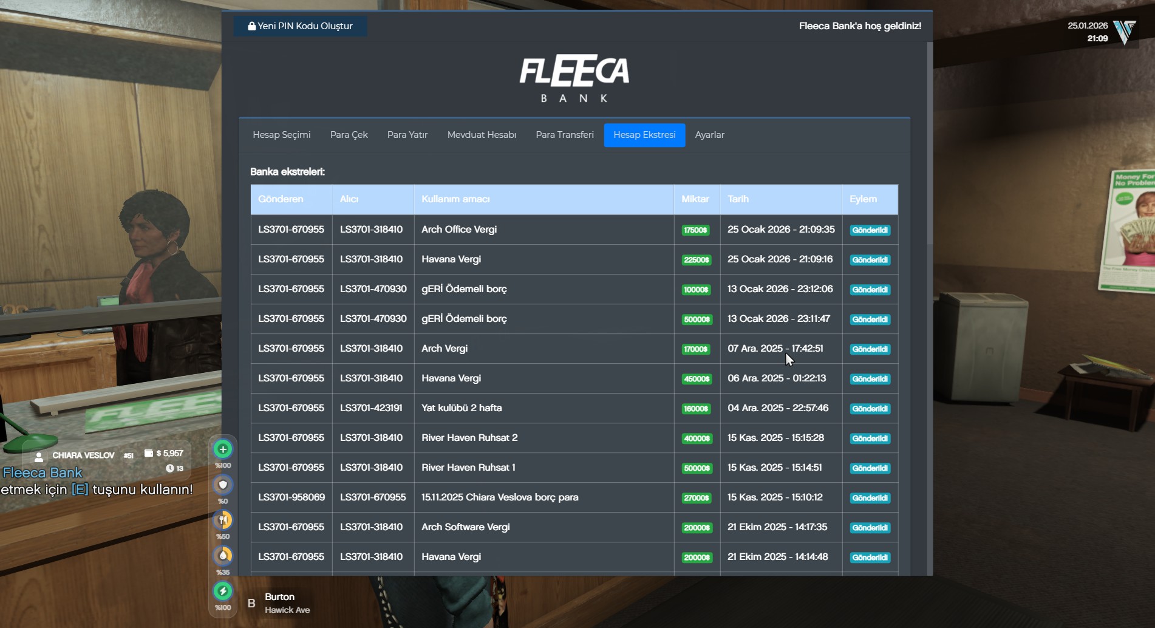Viewport: 1155px width, 628px height.
Task: Click the 16000$ amount badge
Action: coord(696,409)
